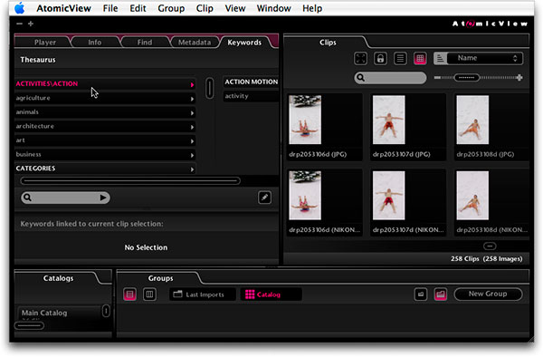
Task: Select Main Catalog in catalogs list
Action: [58, 313]
